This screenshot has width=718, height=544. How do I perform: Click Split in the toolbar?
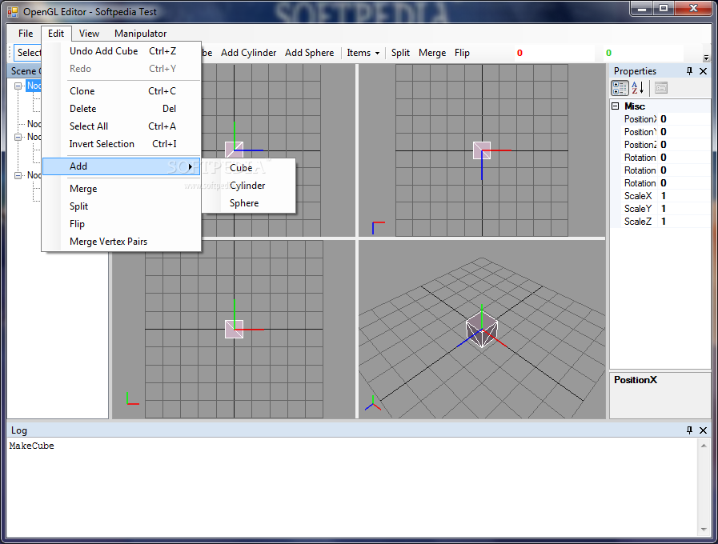tap(401, 53)
